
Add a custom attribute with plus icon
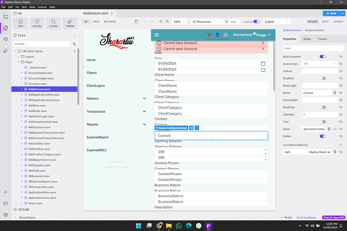tap(341, 145)
